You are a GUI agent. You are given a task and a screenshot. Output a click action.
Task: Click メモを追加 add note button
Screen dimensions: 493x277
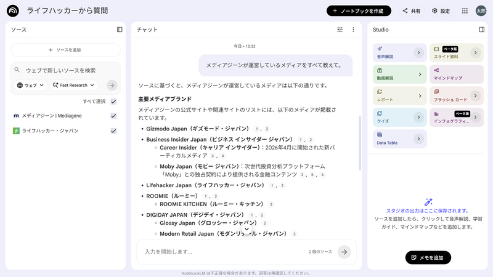pyautogui.click(x=428, y=257)
